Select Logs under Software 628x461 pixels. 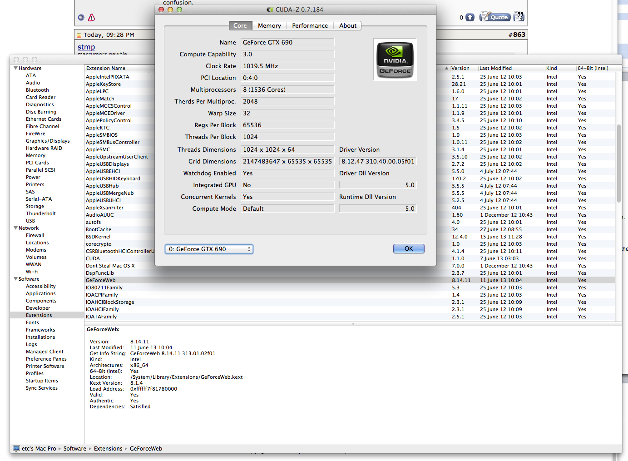pyautogui.click(x=31, y=344)
